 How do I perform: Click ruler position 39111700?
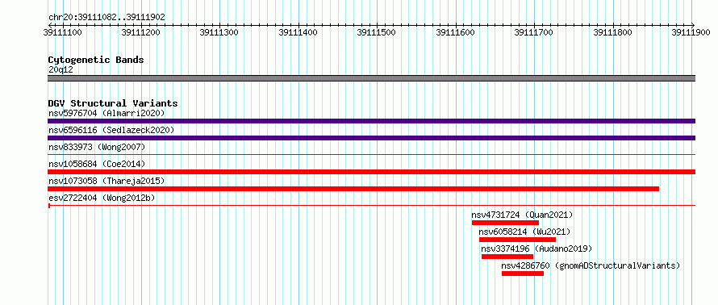point(534,32)
